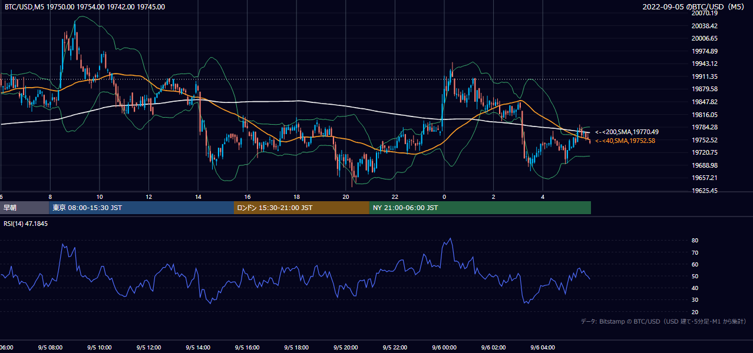Click the 19752.52 price axis value
The height and width of the screenshot is (353, 753).
pyautogui.click(x=704, y=140)
